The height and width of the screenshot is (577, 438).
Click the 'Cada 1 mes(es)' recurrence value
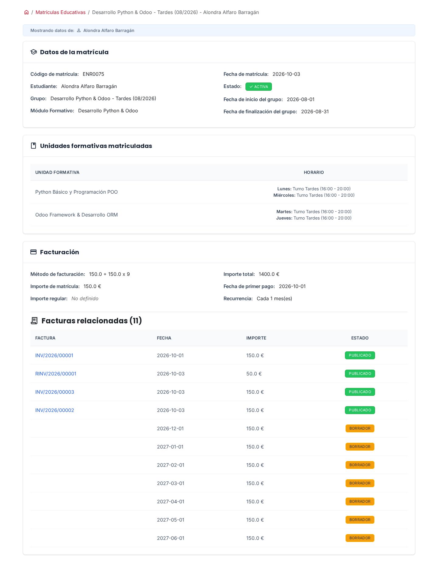[274, 299]
